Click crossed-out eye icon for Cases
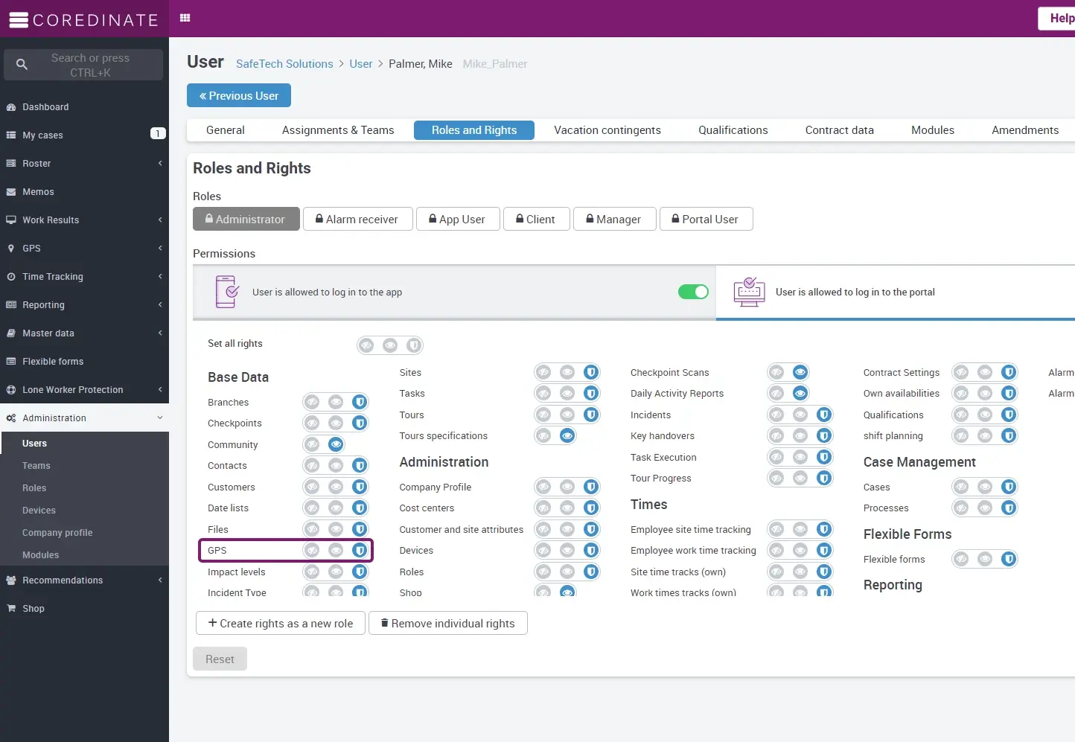 click(x=961, y=487)
